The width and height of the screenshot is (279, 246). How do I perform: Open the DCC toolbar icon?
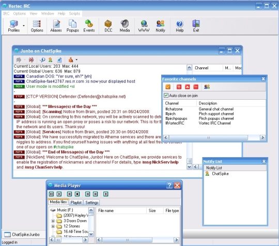tap(108, 26)
